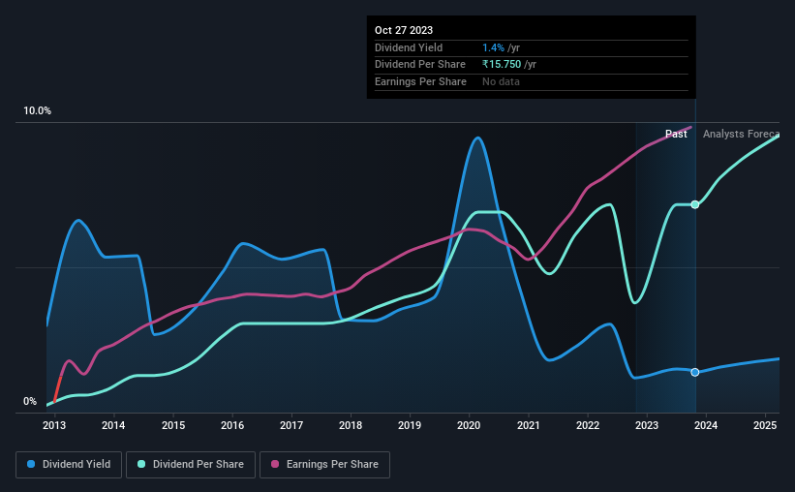Click the No data earnings value
The height and width of the screenshot is (492, 795).
click(501, 81)
